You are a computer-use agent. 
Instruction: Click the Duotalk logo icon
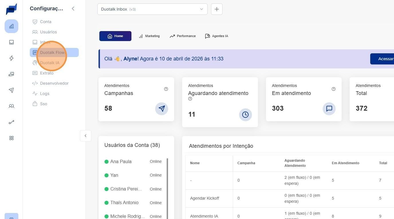tap(11, 9)
